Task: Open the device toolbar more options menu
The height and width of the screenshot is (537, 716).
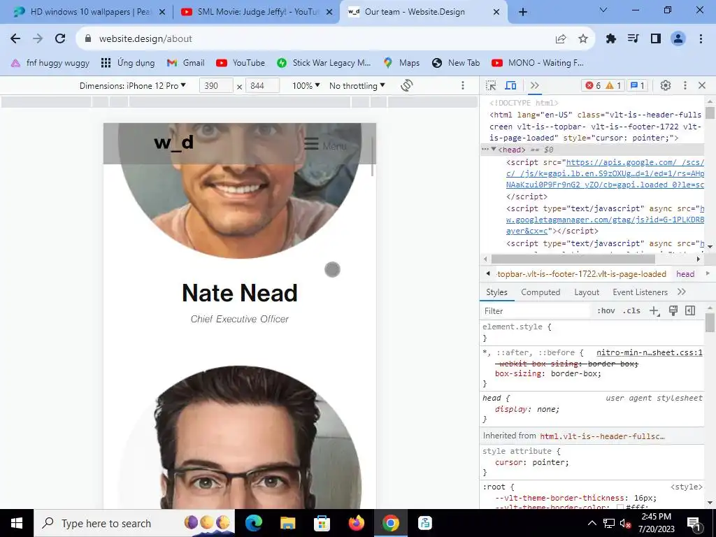Action: [463, 85]
